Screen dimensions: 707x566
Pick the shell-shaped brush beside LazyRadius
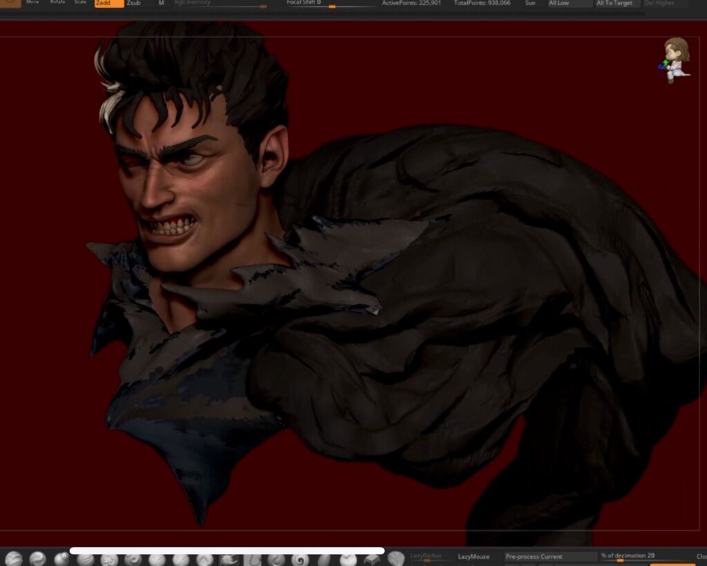point(396,559)
